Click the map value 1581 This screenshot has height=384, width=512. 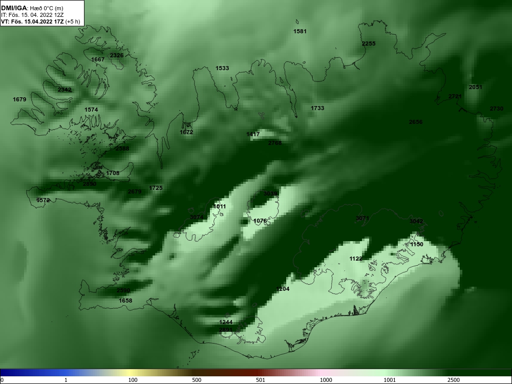tap(300, 31)
